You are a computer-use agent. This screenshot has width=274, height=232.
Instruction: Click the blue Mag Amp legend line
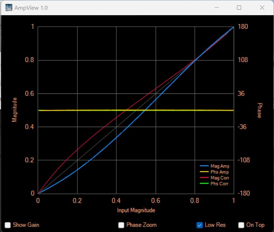pyautogui.click(x=204, y=166)
